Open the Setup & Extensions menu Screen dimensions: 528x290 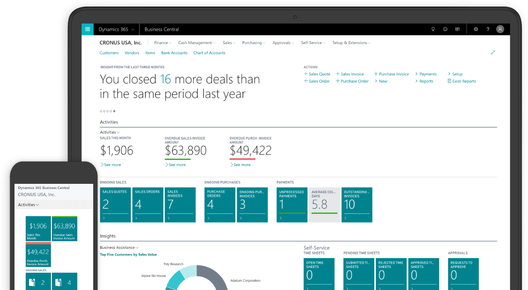coord(351,43)
